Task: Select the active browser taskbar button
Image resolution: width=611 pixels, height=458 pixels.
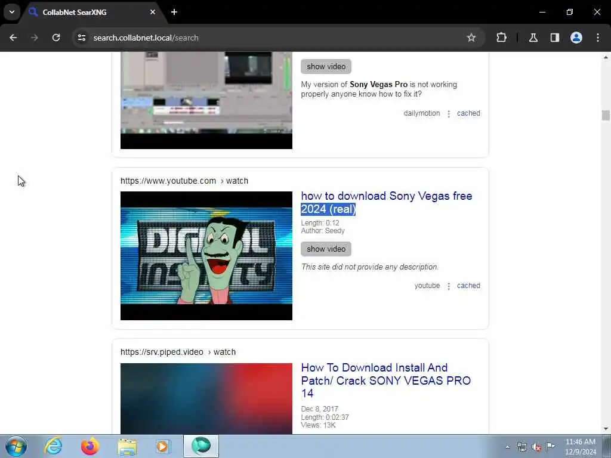Action: 201,446
